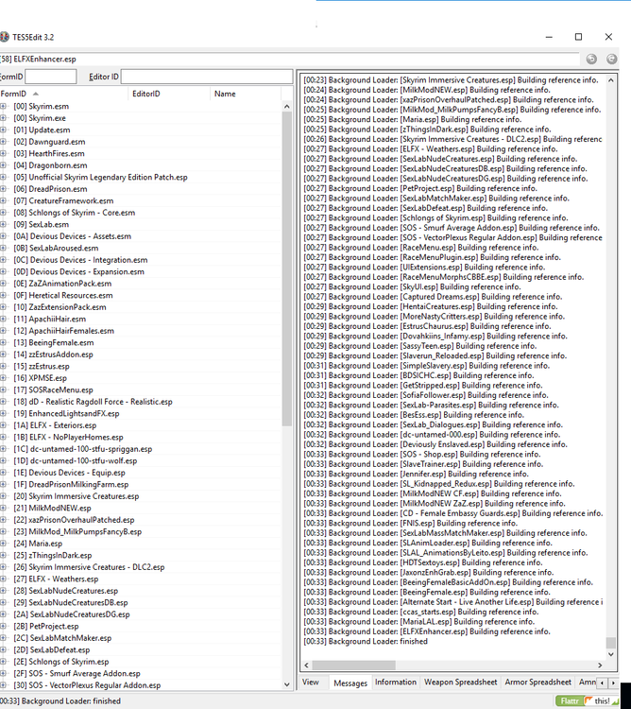The height and width of the screenshot is (709, 631).
Task: Expand the Update.esm tree node
Action: click(x=3, y=130)
